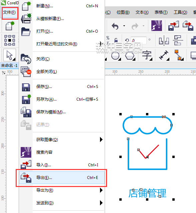Image resolution: width=196 pixels, height=213 pixels.
Task: Click the mirror horizontally icon
Action: click(164, 40)
